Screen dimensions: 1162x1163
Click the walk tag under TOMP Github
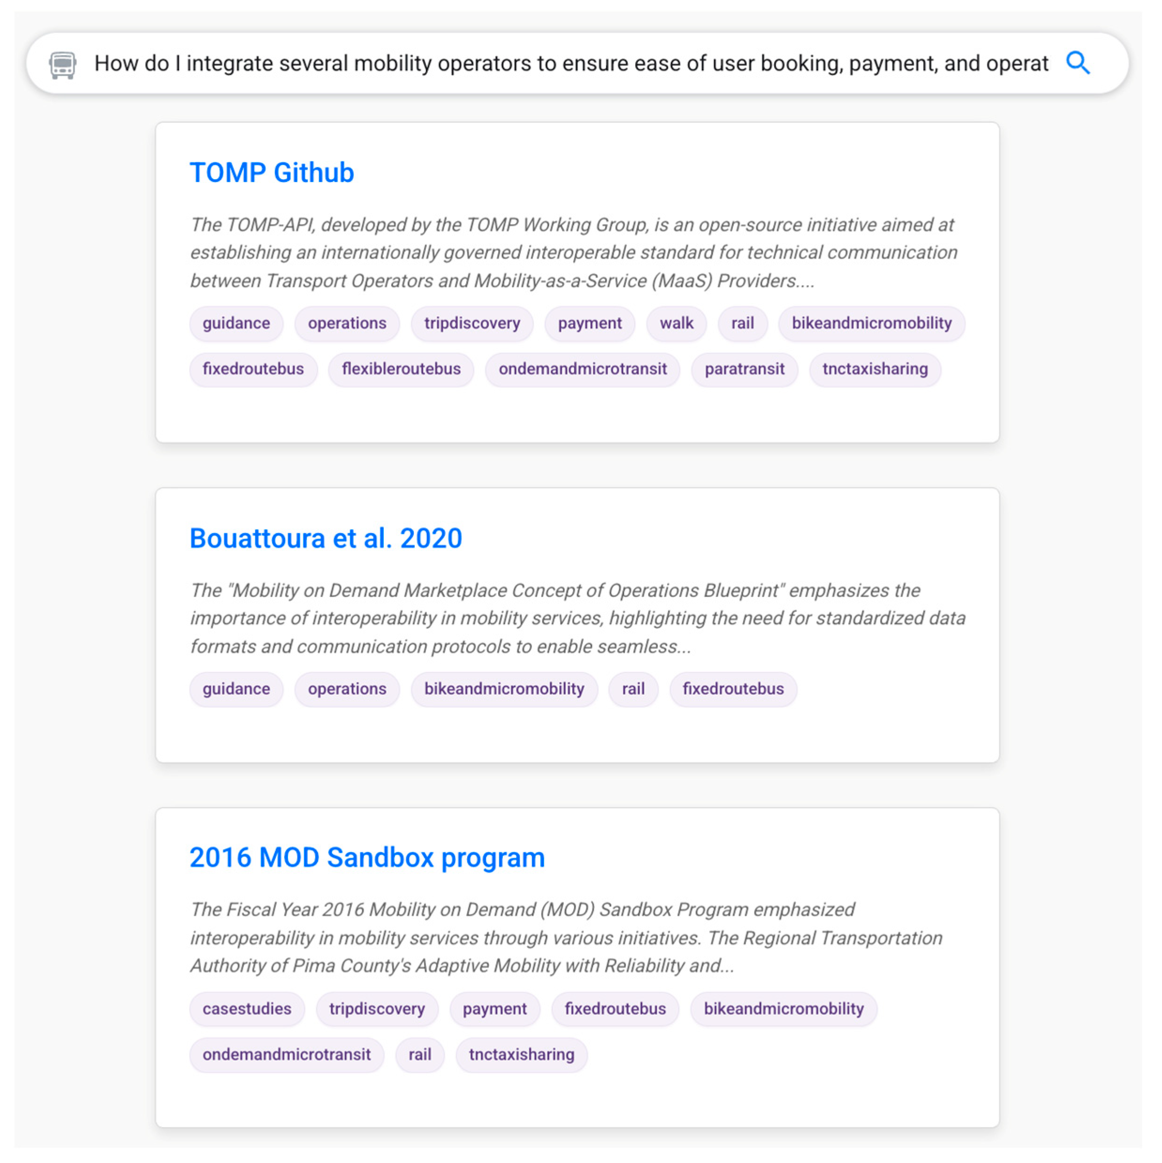pyautogui.click(x=676, y=323)
